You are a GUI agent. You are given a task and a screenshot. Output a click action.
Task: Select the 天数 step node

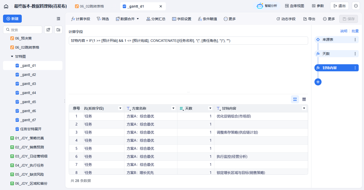[336, 54]
